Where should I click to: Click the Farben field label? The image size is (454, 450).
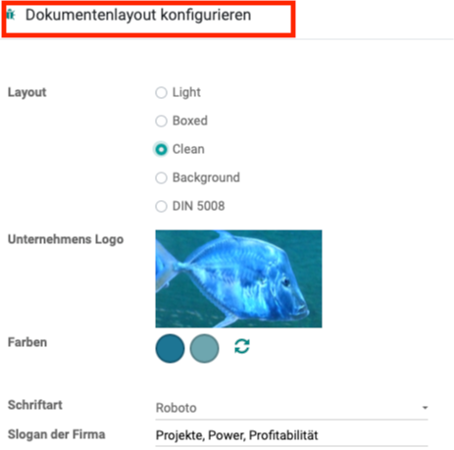tap(27, 342)
